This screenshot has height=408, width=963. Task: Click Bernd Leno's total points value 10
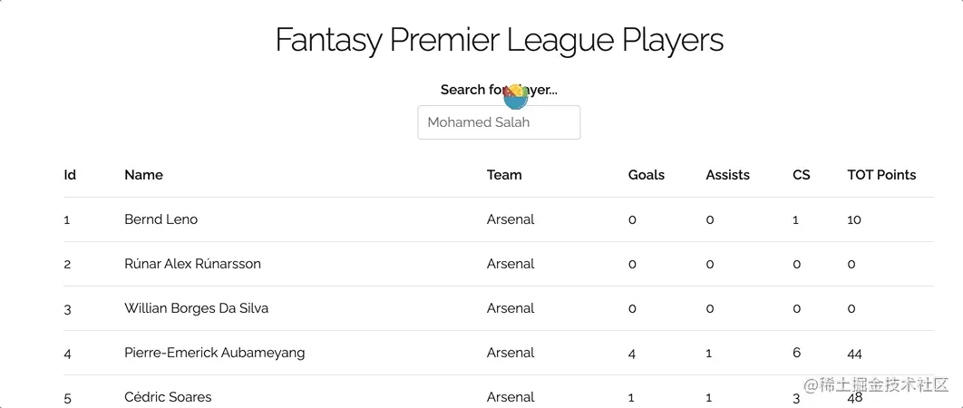click(x=853, y=219)
